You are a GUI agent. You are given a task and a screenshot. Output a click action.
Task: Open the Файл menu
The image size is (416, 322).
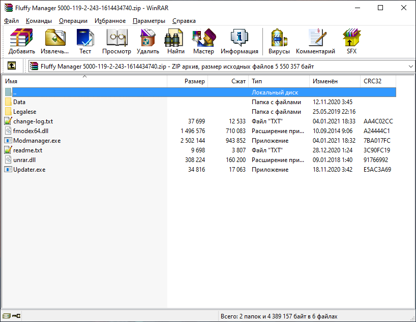tap(11, 21)
